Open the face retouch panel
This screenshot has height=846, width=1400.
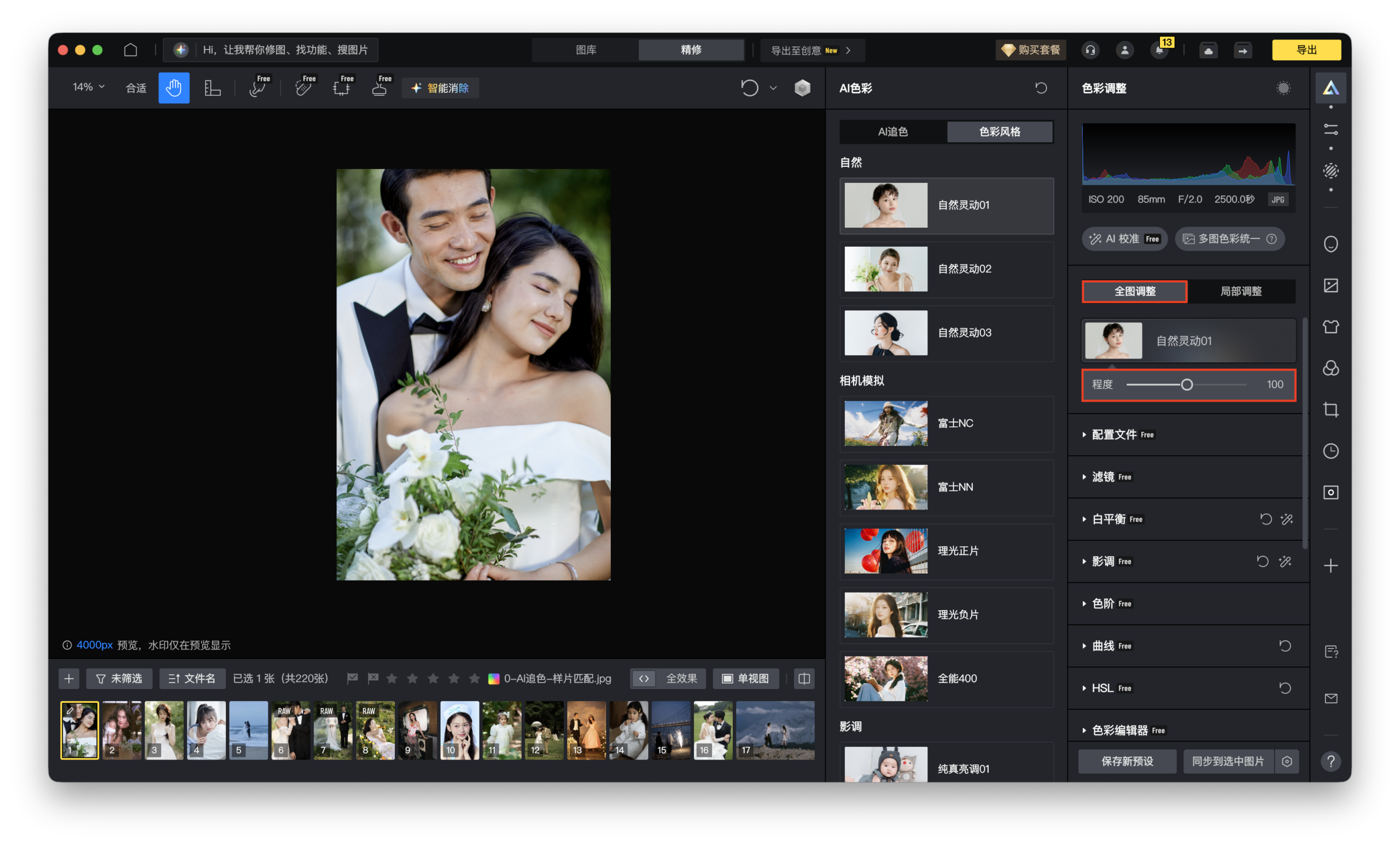(x=1330, y=245)
